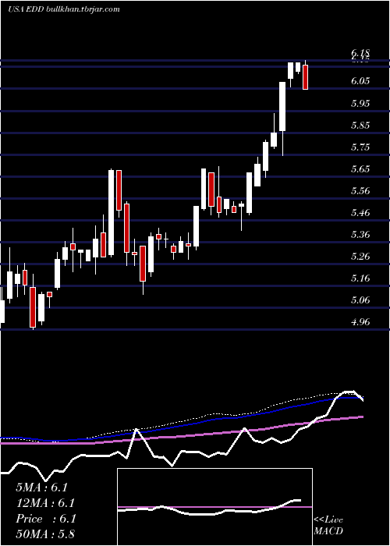Select the 5.95 price axis label
Viewport: 390px width, 546px height.
point(360,104)
